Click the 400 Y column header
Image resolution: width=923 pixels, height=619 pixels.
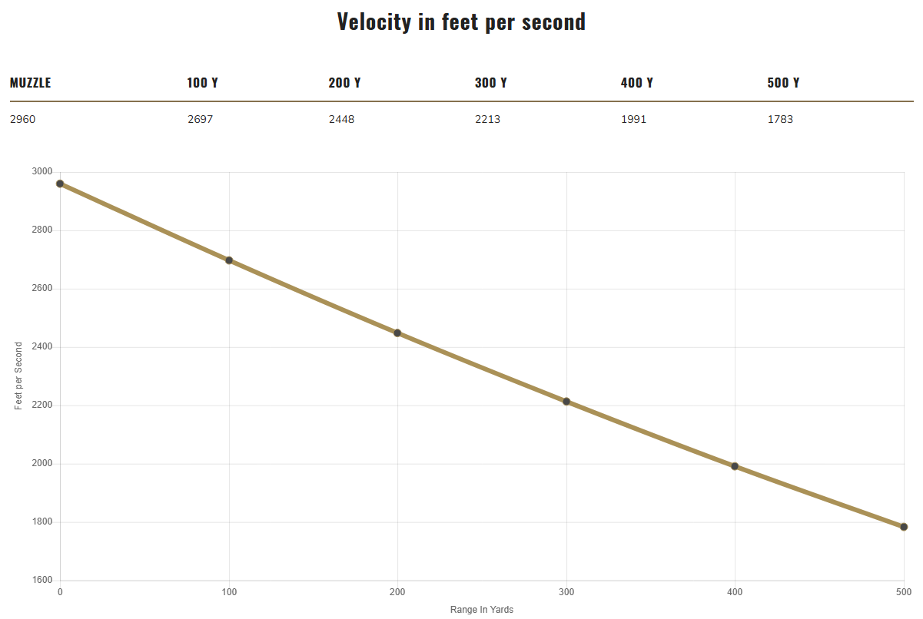tap(637, 83)
